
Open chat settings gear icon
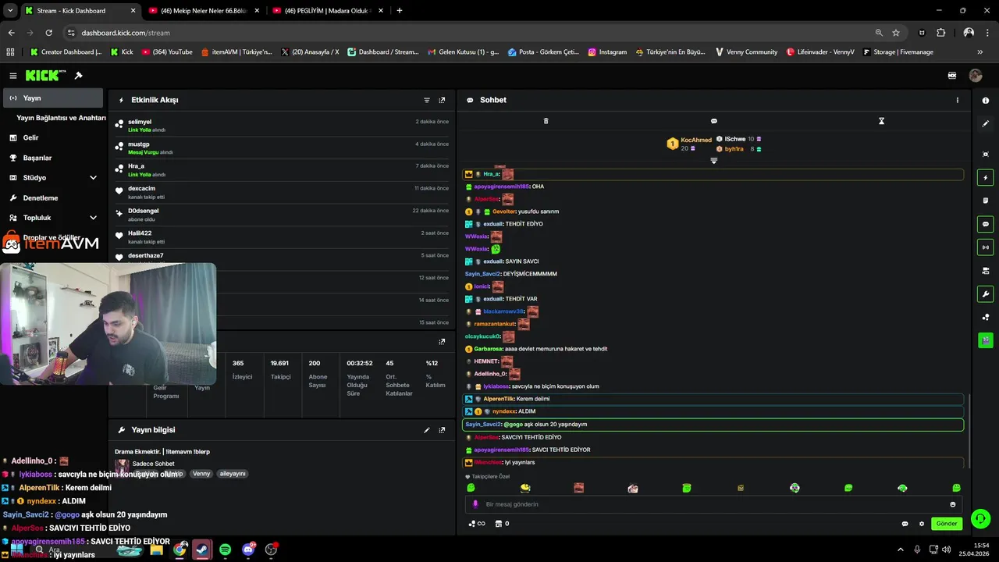(922, 524)
